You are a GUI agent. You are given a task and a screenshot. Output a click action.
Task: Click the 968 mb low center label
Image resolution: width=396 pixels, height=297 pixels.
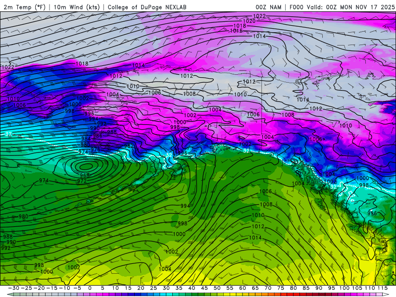pyautogui.click(x=85, y=175)
